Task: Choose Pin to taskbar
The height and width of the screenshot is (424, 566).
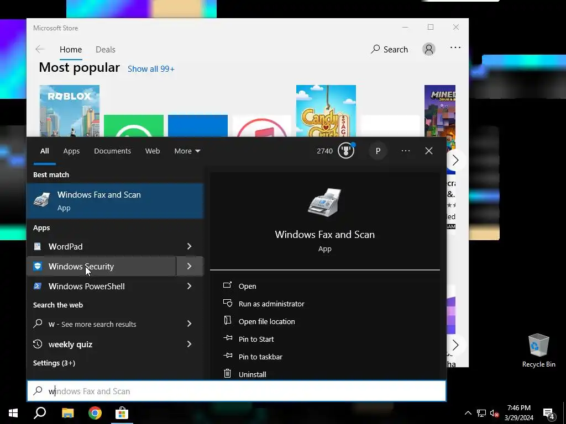Action: (x=261, y=357)
